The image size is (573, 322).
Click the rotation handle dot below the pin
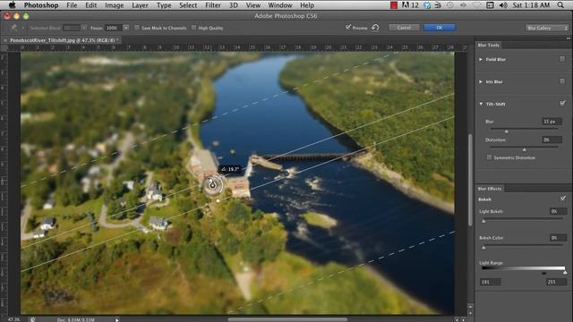tap(218, 200)
